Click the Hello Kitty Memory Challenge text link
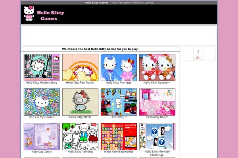The height and width of the screenshot is (158, 238). [157, 154]
